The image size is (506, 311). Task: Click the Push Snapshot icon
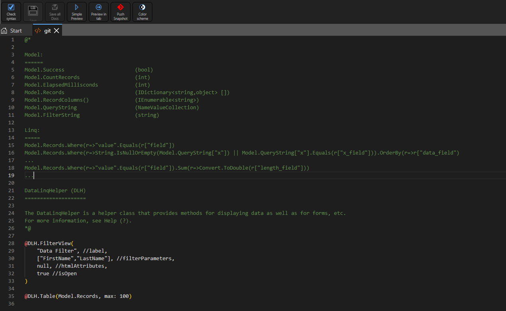[121, 12]
